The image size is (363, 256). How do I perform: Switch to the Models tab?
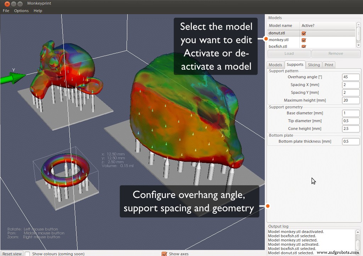pyautogui.click(x=275, y=64)
